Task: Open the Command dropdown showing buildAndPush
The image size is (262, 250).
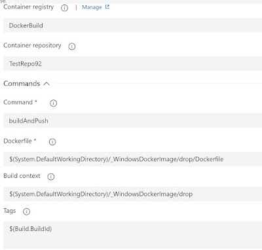Action: point(133,120)
